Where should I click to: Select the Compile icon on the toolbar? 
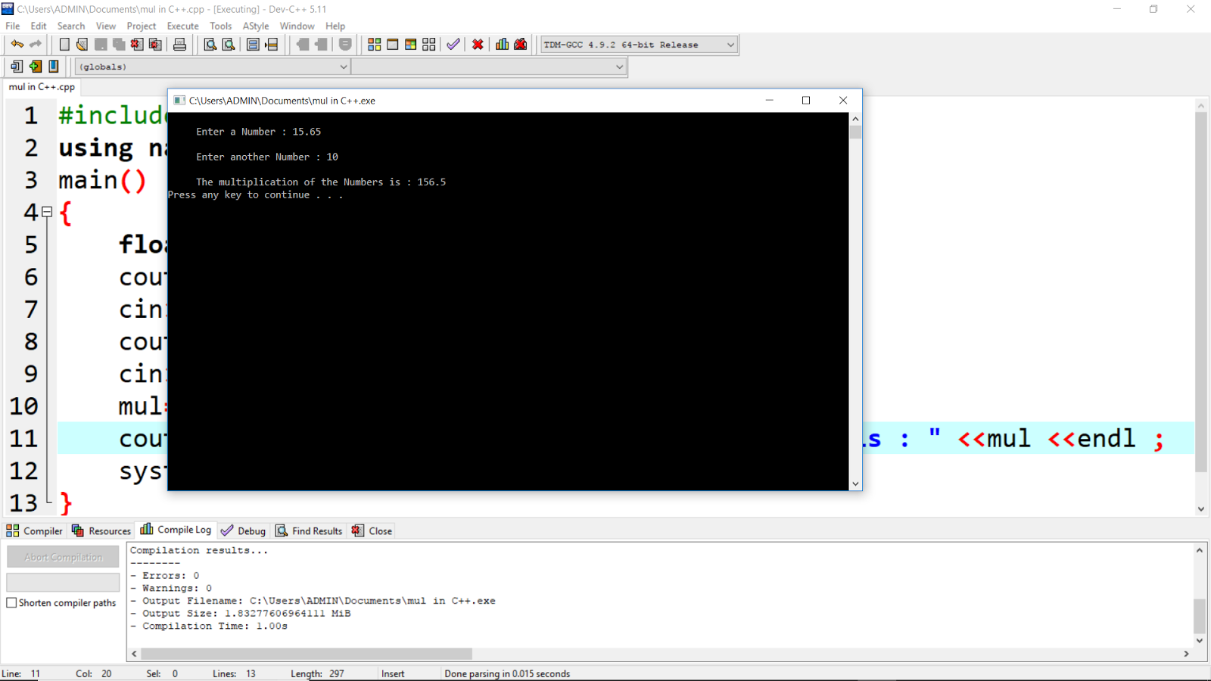click(x=374, y=45)
